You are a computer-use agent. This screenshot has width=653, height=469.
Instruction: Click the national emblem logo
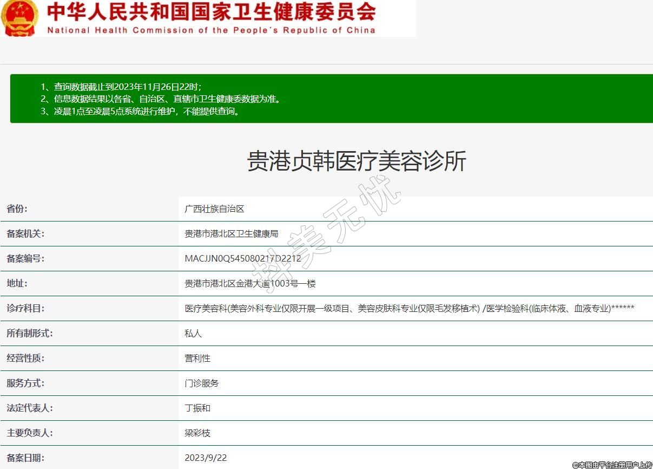19,18
